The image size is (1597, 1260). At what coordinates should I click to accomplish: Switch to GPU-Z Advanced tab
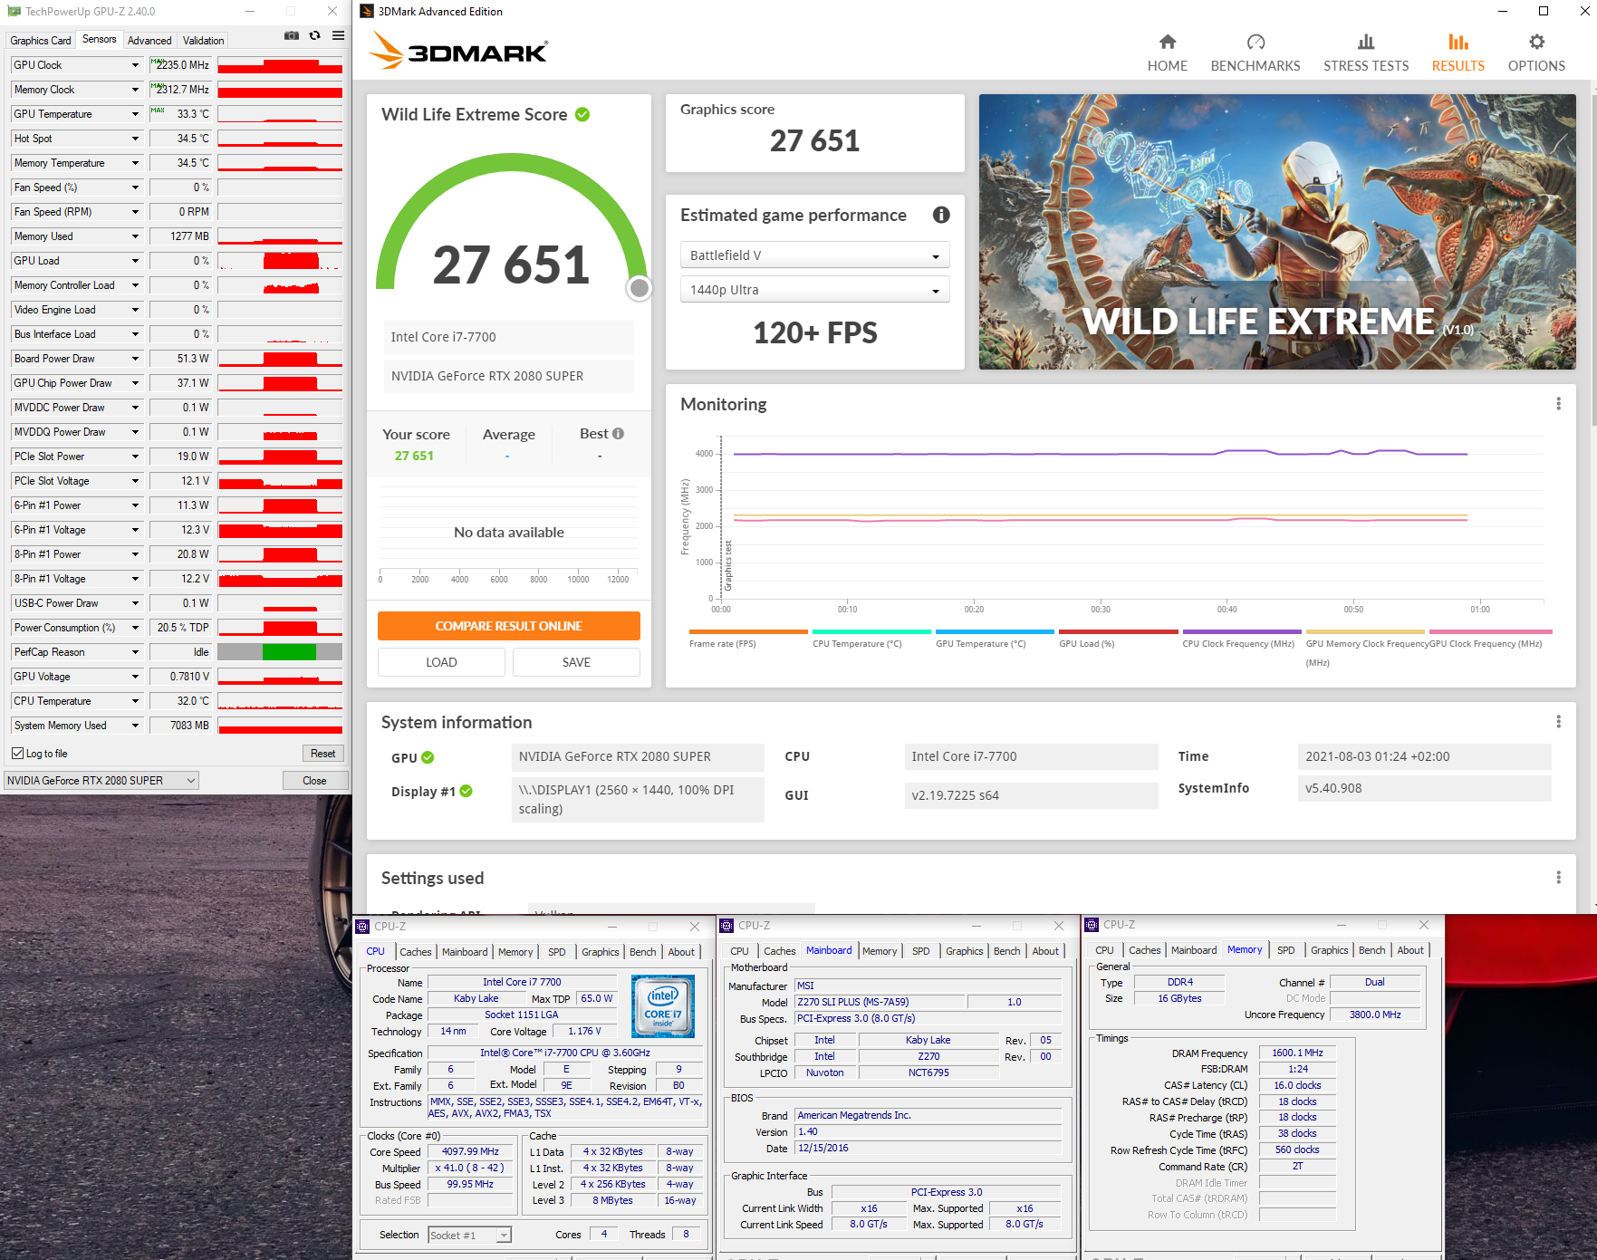pos(149,41)
